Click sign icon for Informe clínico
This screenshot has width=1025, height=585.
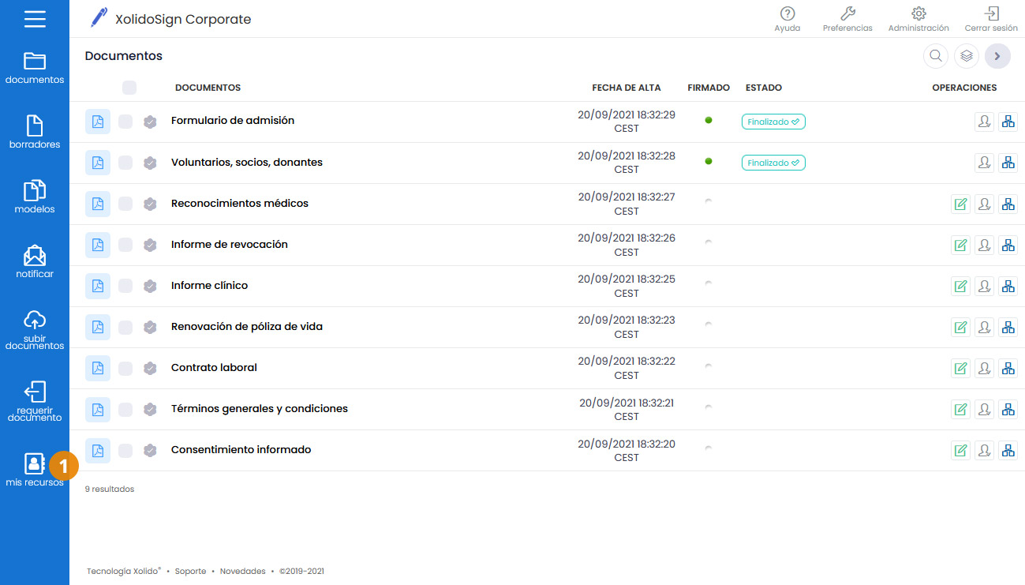click(960, 286)
